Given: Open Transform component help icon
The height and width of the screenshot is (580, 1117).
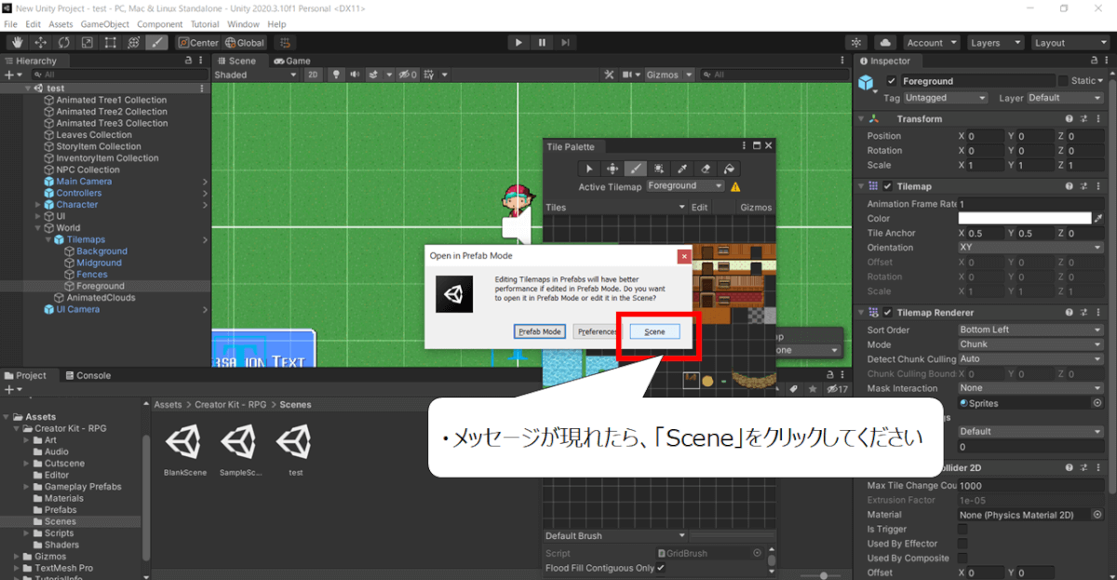Looking at the screenshot, I should pyautogui.click(x=1070, y=119).
